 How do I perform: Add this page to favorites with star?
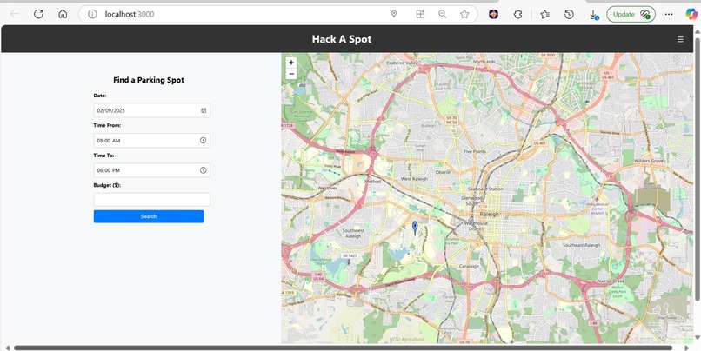coord(464,14)
